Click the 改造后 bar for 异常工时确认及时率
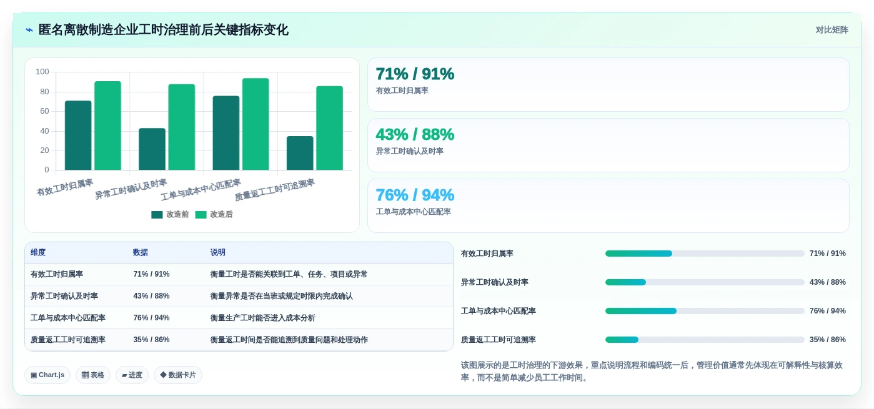874x409 pixels. click(x=181, y=127)
